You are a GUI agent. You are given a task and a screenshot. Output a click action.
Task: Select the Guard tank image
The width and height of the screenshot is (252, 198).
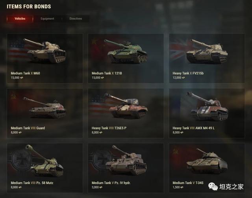point(44,107)
